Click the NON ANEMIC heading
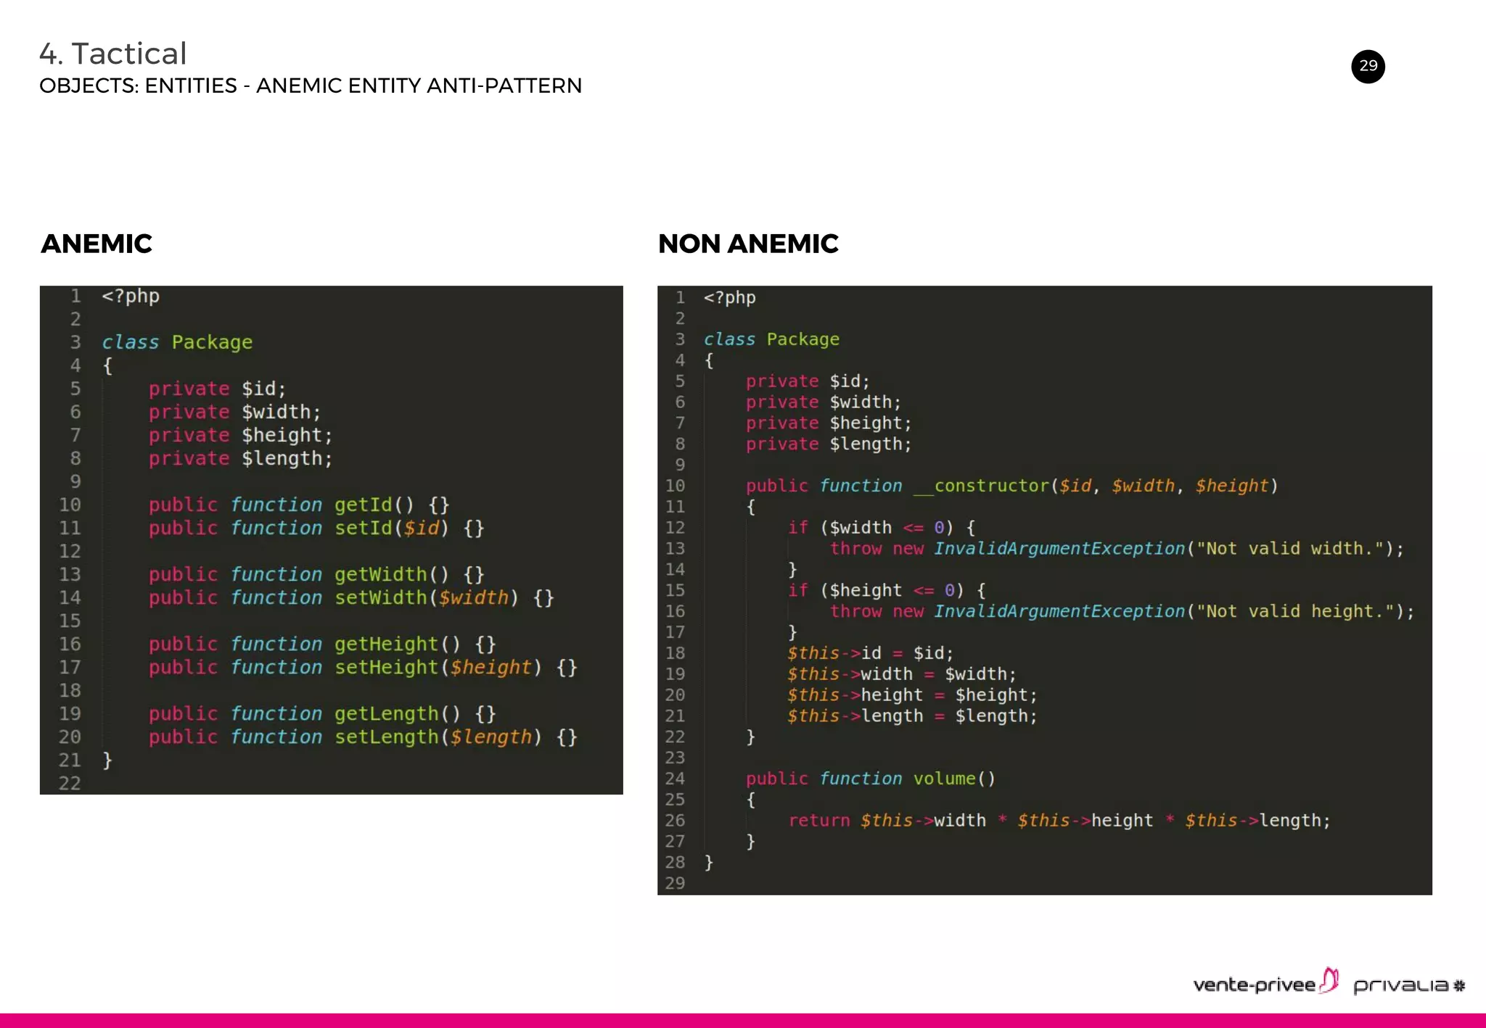 tap(748, 244)
